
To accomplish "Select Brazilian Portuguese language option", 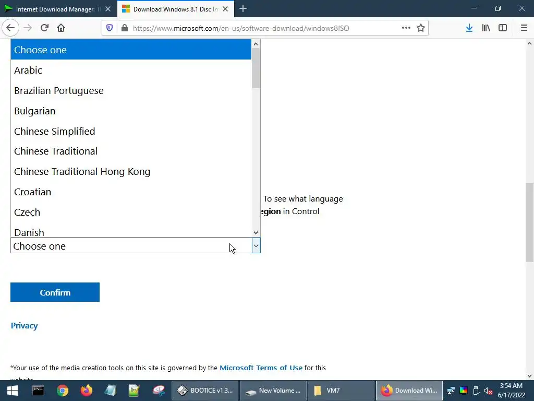I will (131, 91).
